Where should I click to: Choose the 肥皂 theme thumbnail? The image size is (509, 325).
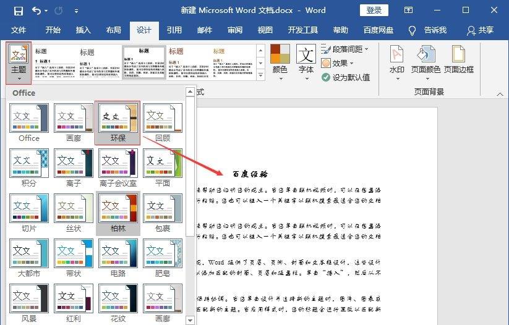click(x=162, y=258)
